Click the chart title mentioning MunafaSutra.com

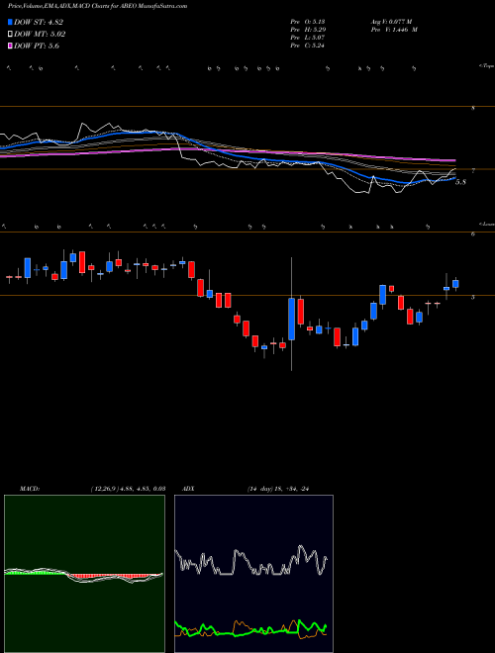tap(97, 6)
